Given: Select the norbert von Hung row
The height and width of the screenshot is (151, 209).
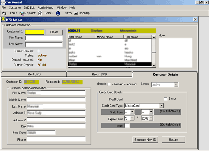Looking at the screenshot, I should coord(110,56).
